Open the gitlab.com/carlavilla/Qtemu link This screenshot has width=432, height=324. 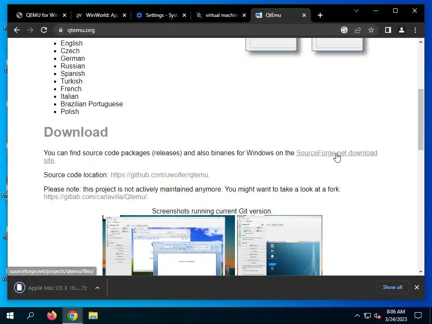coord(95,197)
